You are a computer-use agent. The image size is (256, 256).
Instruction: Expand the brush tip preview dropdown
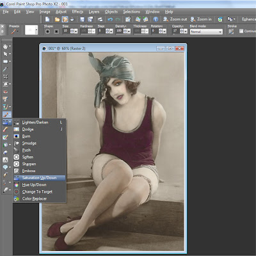(x=36, y=30)
